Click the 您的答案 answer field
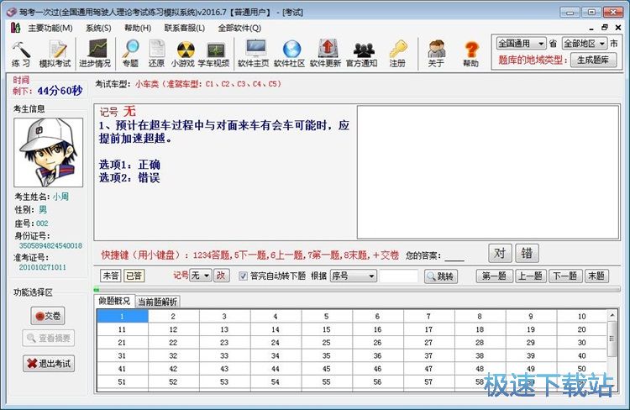Image resolution: width=630 pixels, height=410 pixels. coord(454,255)
